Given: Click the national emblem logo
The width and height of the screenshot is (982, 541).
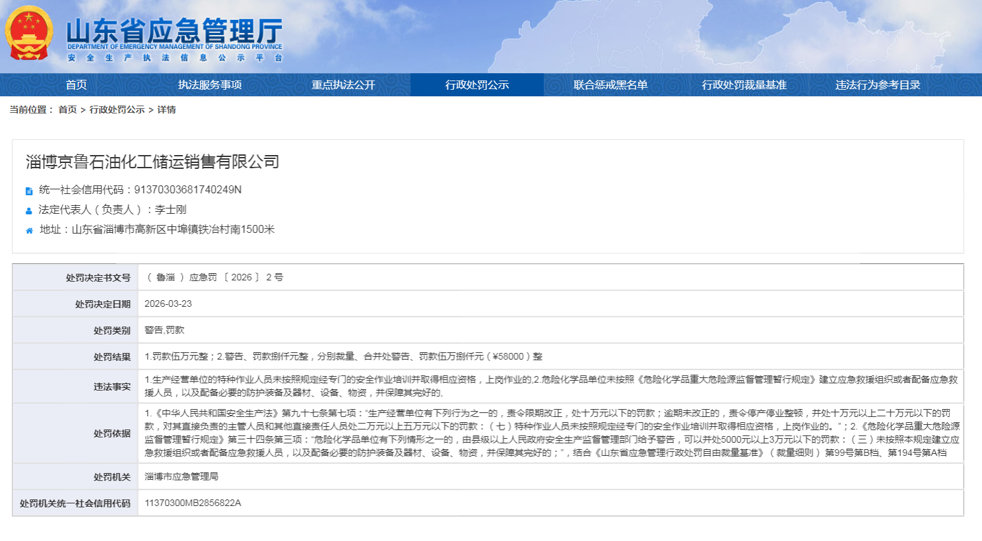Looking at the screenshot, I should (x=28, y=34).
